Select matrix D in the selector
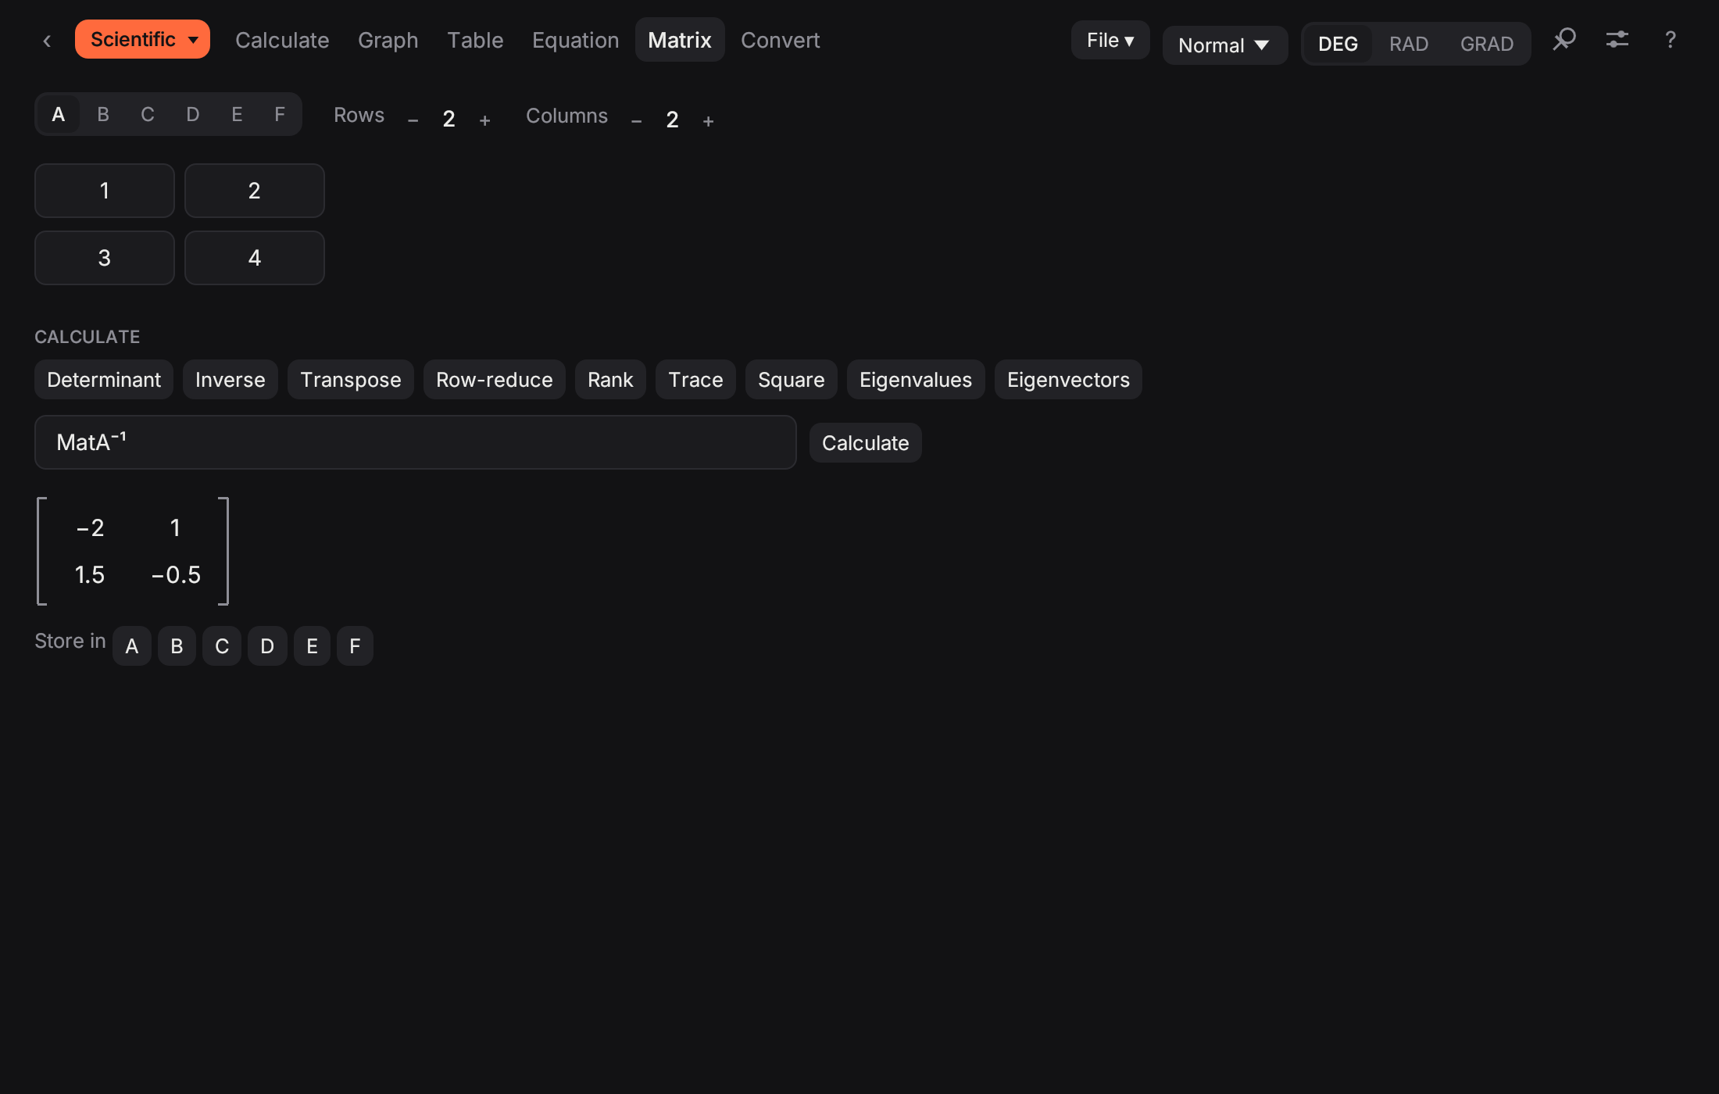1719x1094 pixels. pyautogui.click(x=193, y=115)
